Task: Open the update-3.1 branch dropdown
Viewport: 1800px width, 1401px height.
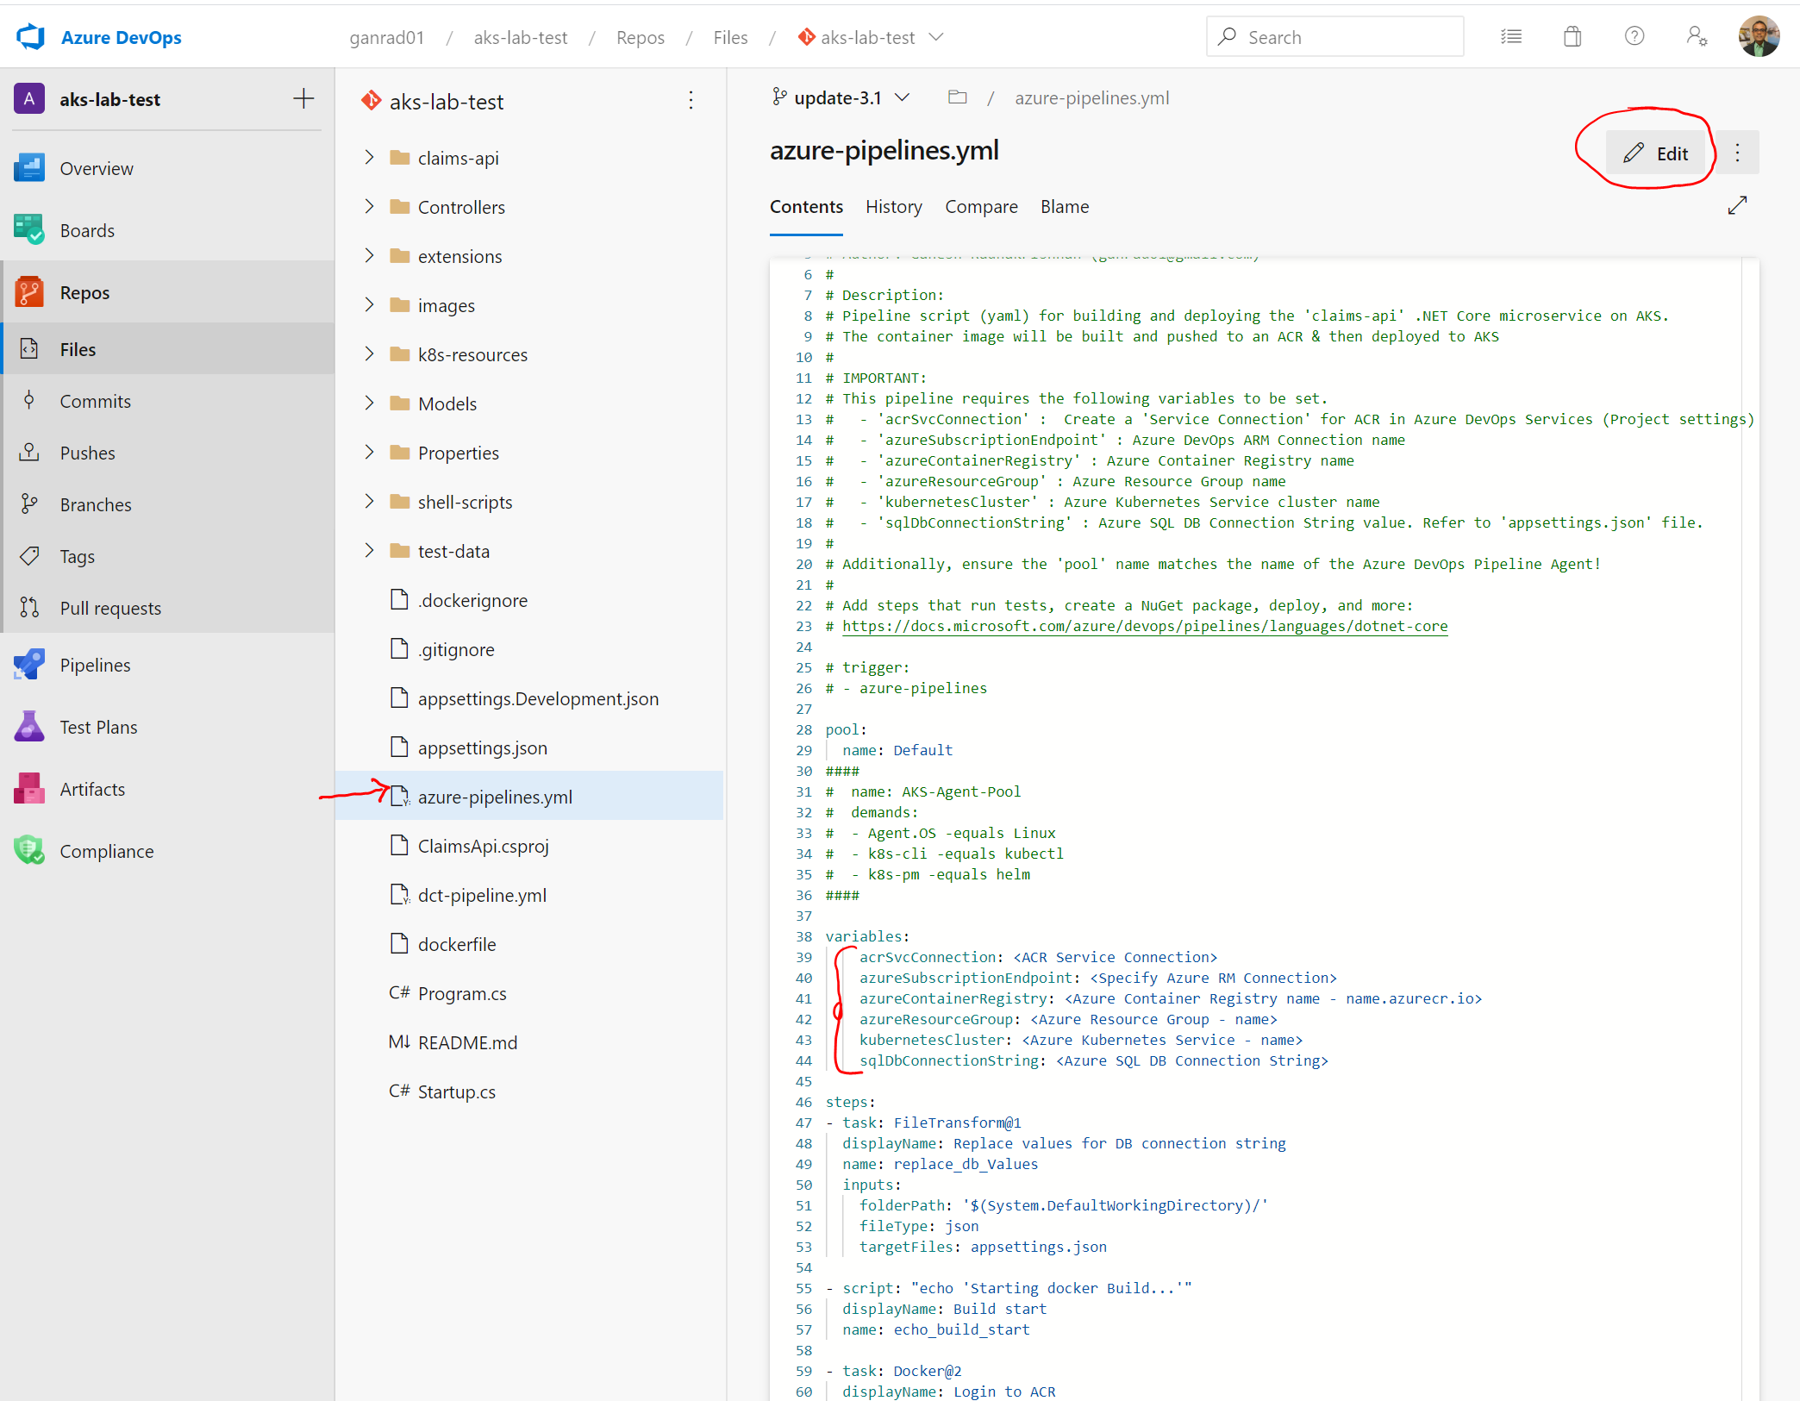Action: pos(841,98)
